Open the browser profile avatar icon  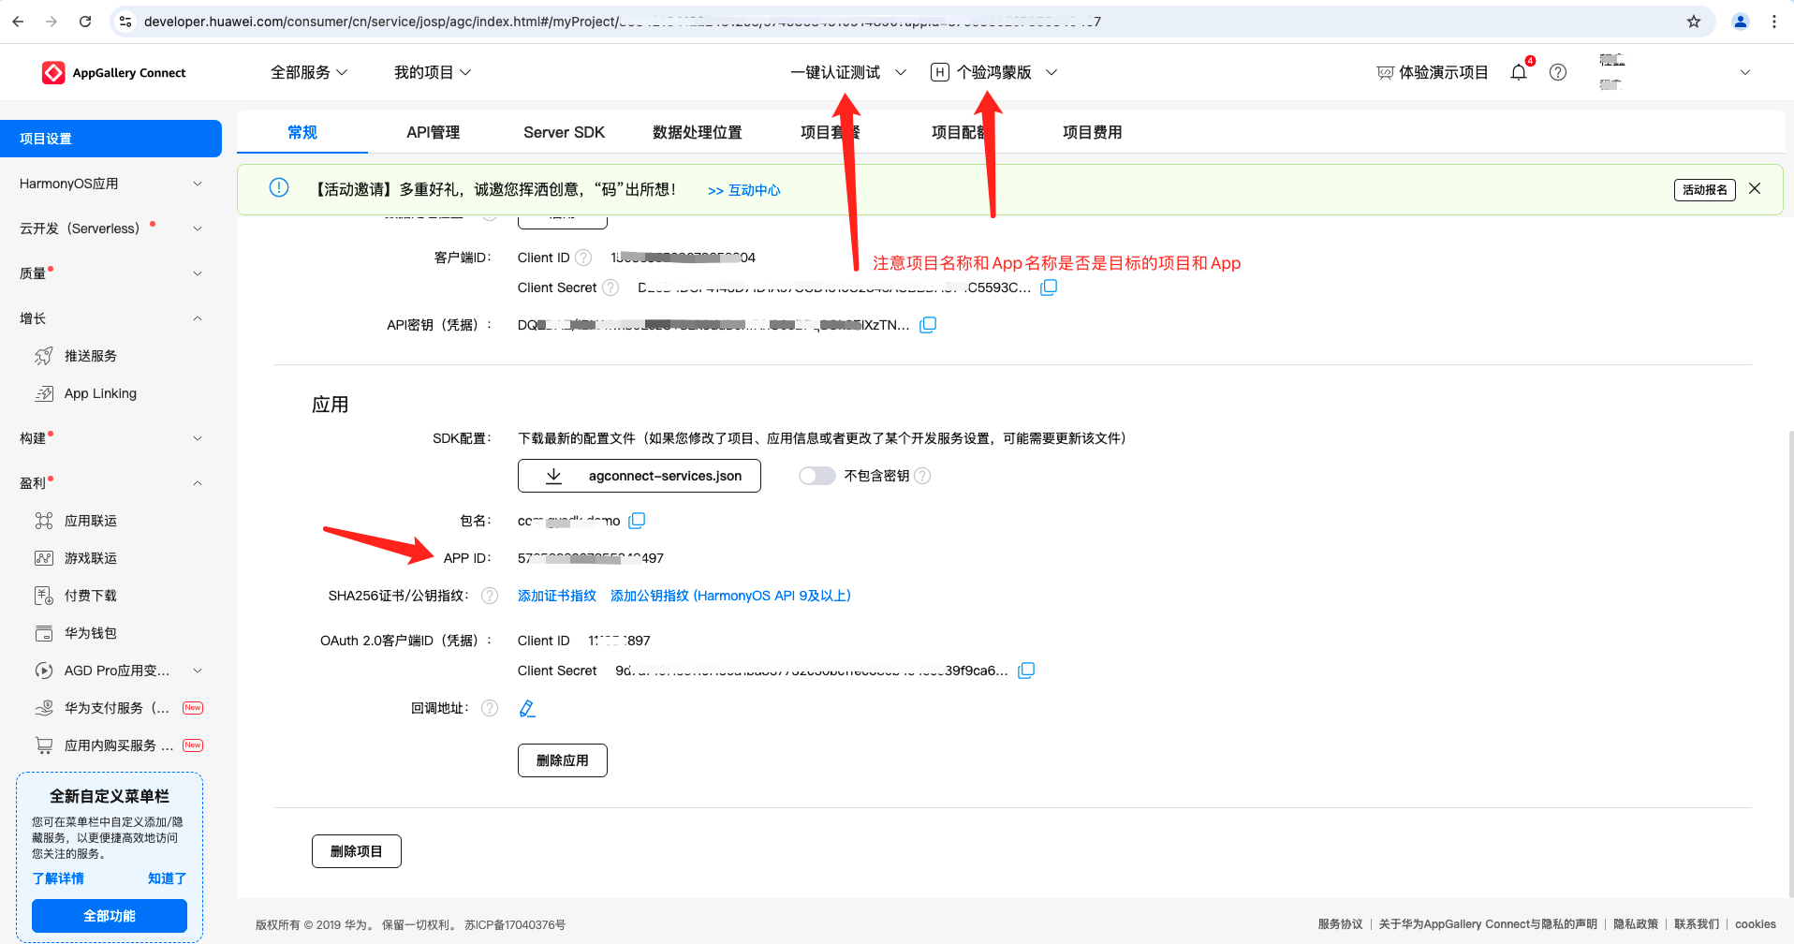1741,22
